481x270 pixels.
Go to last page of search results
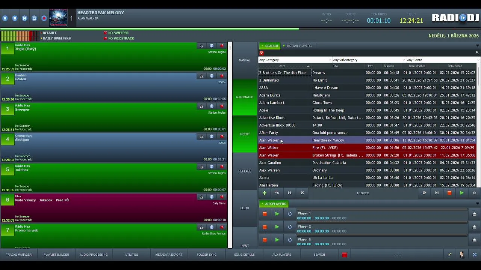click(437, 193)
